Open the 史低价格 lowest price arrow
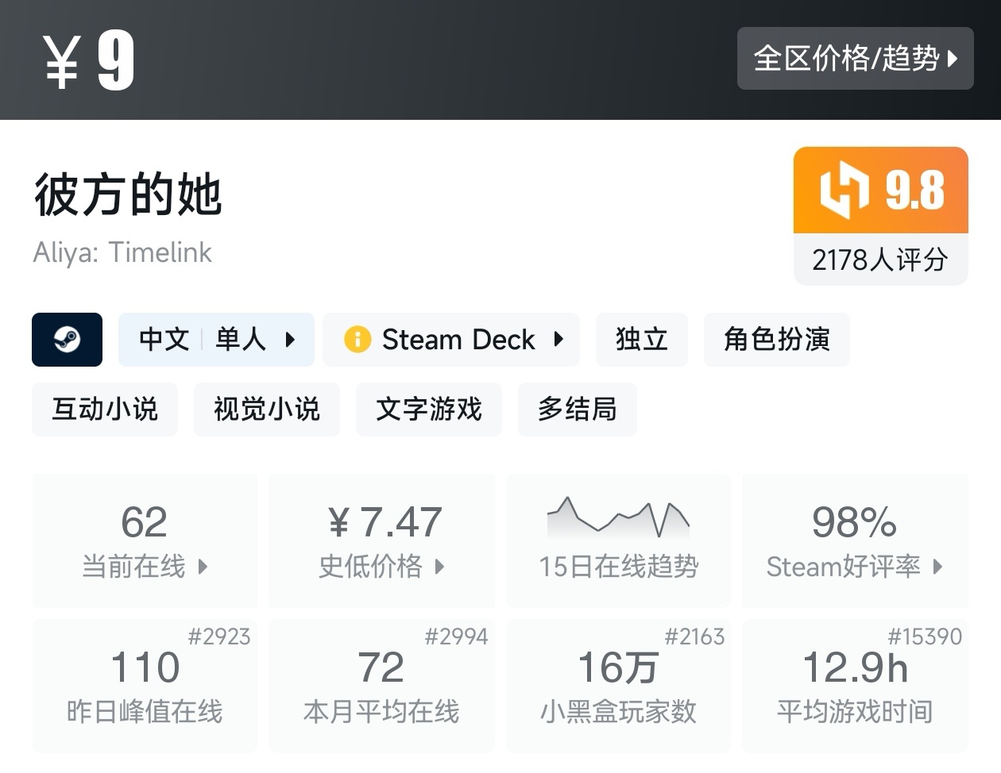 coord(439,567)
